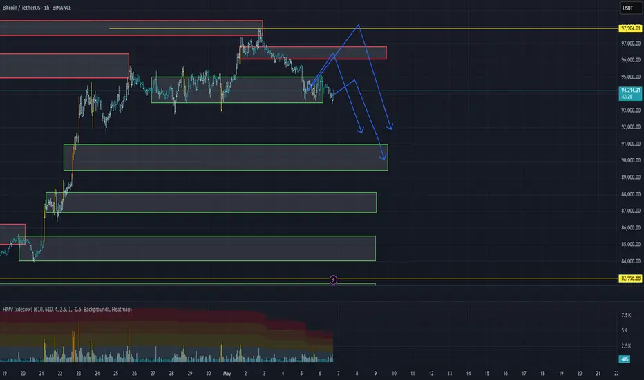644x380 pixels.
Task: Click the 91,000.00 price axis label
Action: [630, 144]
